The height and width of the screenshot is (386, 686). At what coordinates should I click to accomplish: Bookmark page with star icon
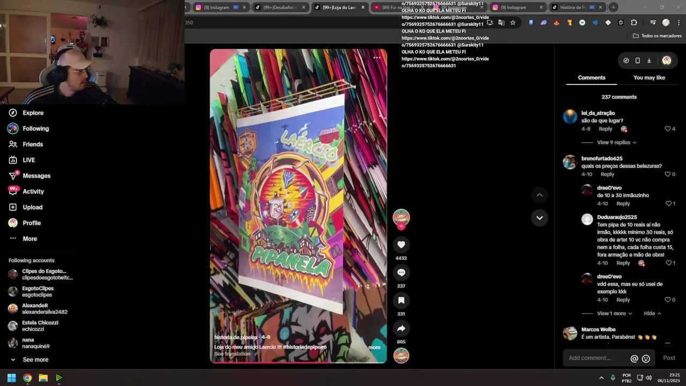(x=513, y=23)
